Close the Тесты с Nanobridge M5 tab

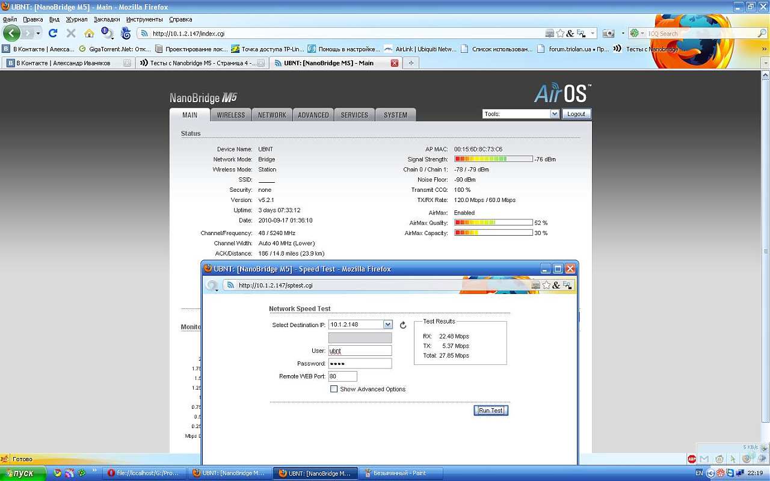coord(261,63)
